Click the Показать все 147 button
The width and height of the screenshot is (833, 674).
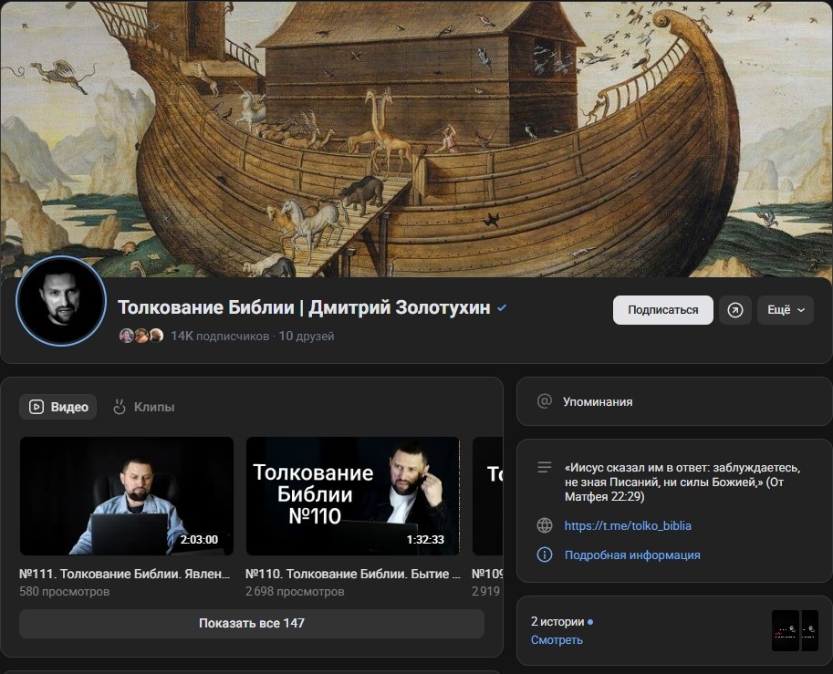tap(252, 623)
